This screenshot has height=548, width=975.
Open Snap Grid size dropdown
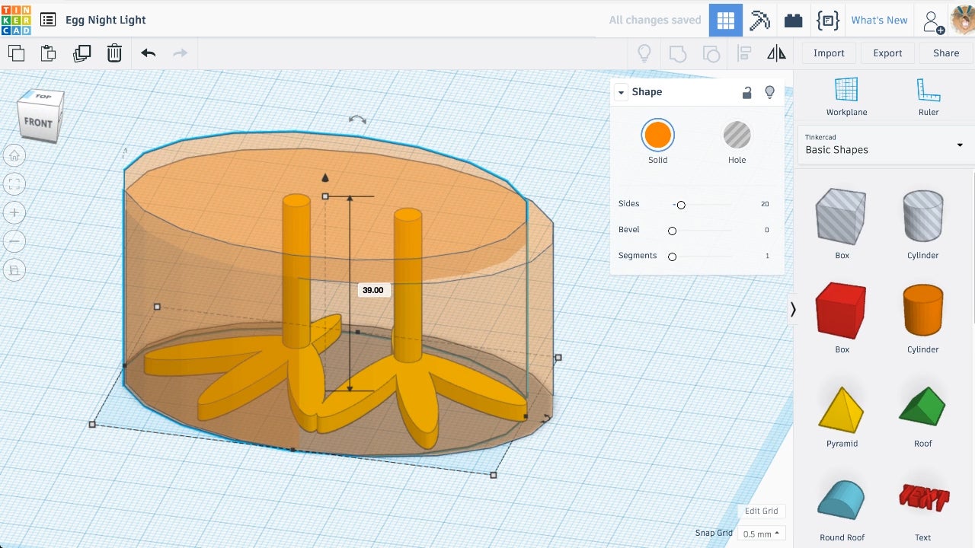[761, 534]
